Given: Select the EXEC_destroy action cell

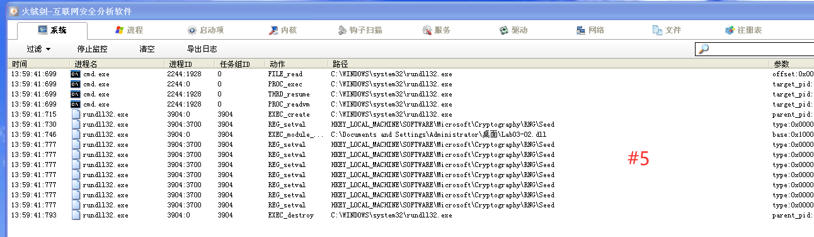Looking at the screenshot, I should 291,216.
